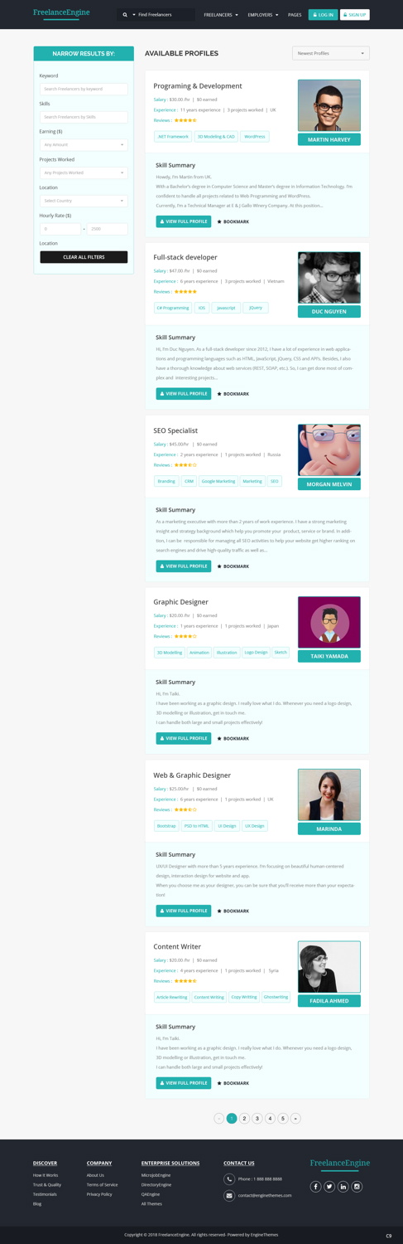Expand the Any Amount earning dropdown
Image resolution: width=403 pixels, height=1244 pixels.
coord(84,144)
